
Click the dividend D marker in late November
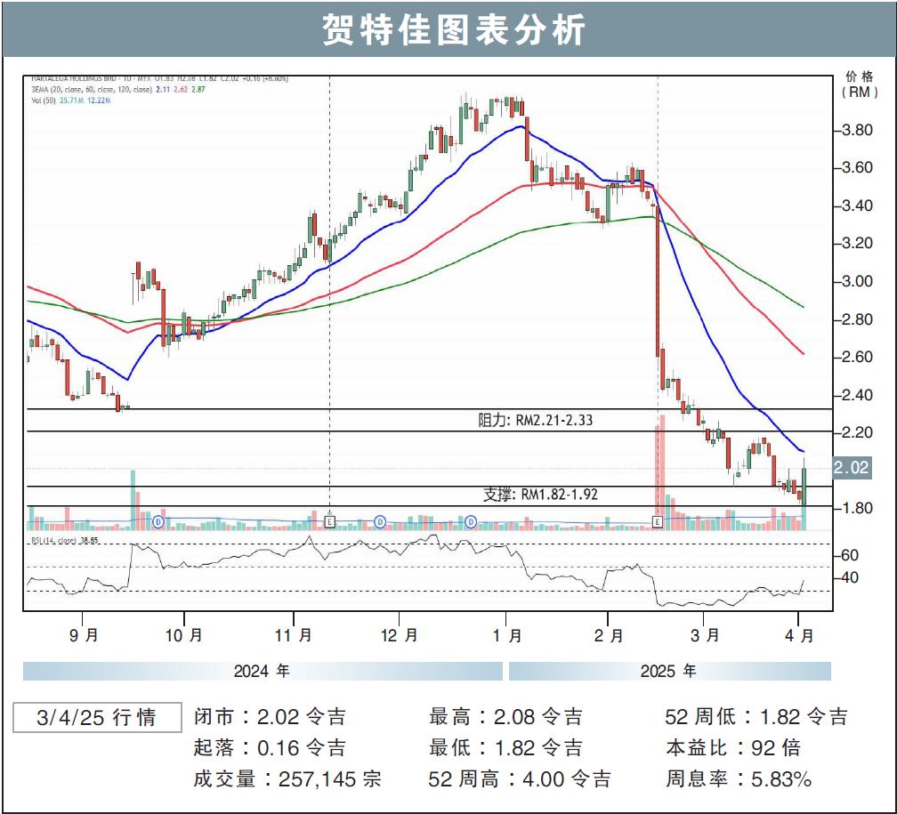click(380, 521)
